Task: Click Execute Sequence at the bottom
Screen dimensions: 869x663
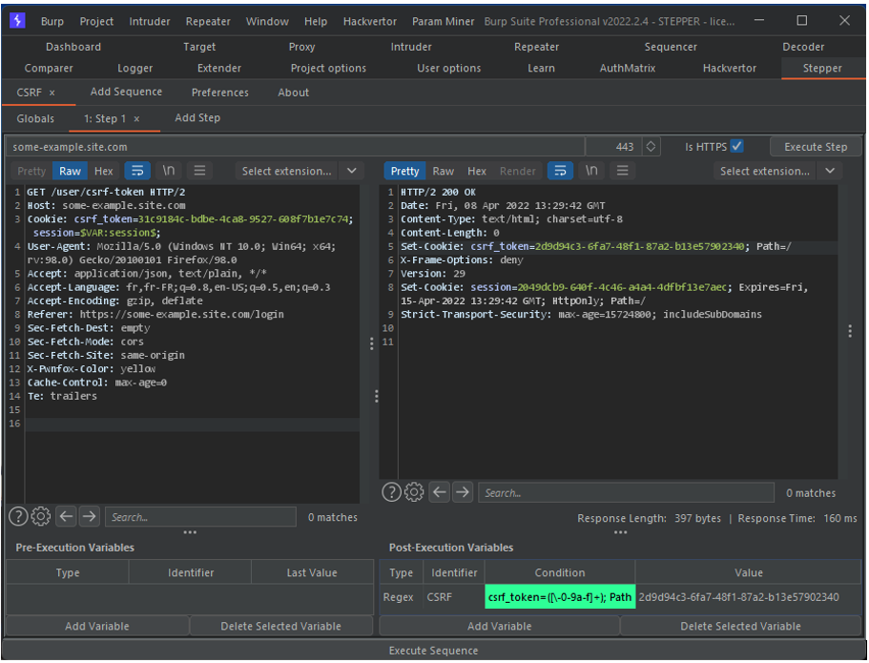Action: (434, 651)
